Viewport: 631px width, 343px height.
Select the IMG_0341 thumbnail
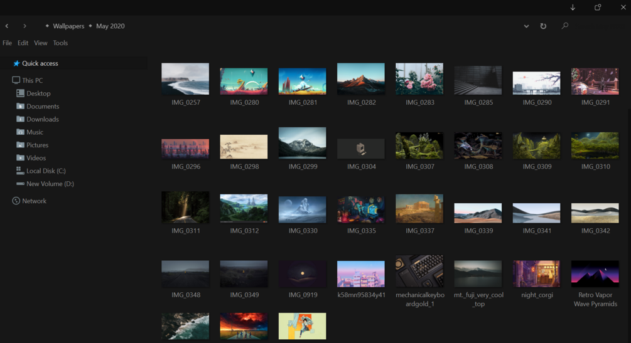536,213
